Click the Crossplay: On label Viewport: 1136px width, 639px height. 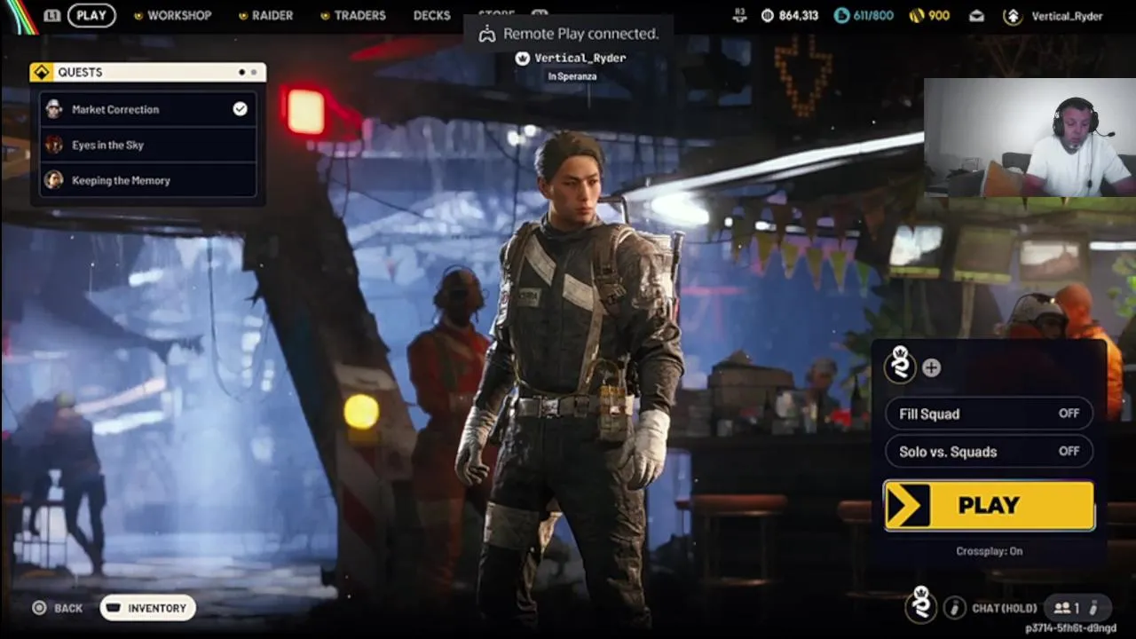coord(990,551)
